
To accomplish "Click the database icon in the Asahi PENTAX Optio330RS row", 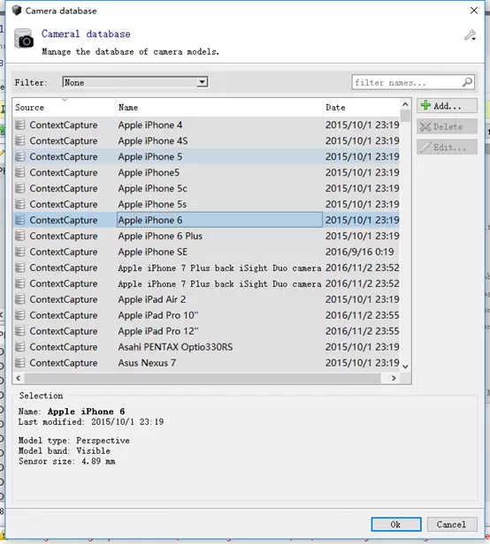I will tap(20, 346).
